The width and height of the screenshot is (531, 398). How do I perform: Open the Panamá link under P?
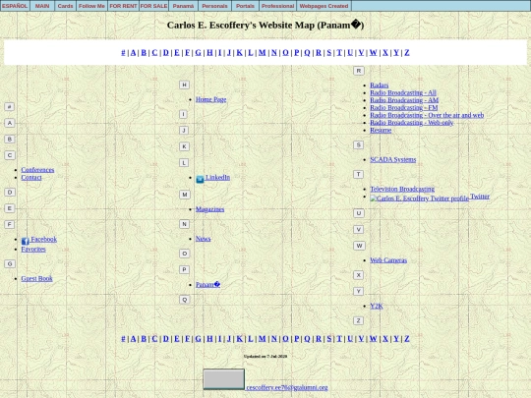(x=207, y=285)
